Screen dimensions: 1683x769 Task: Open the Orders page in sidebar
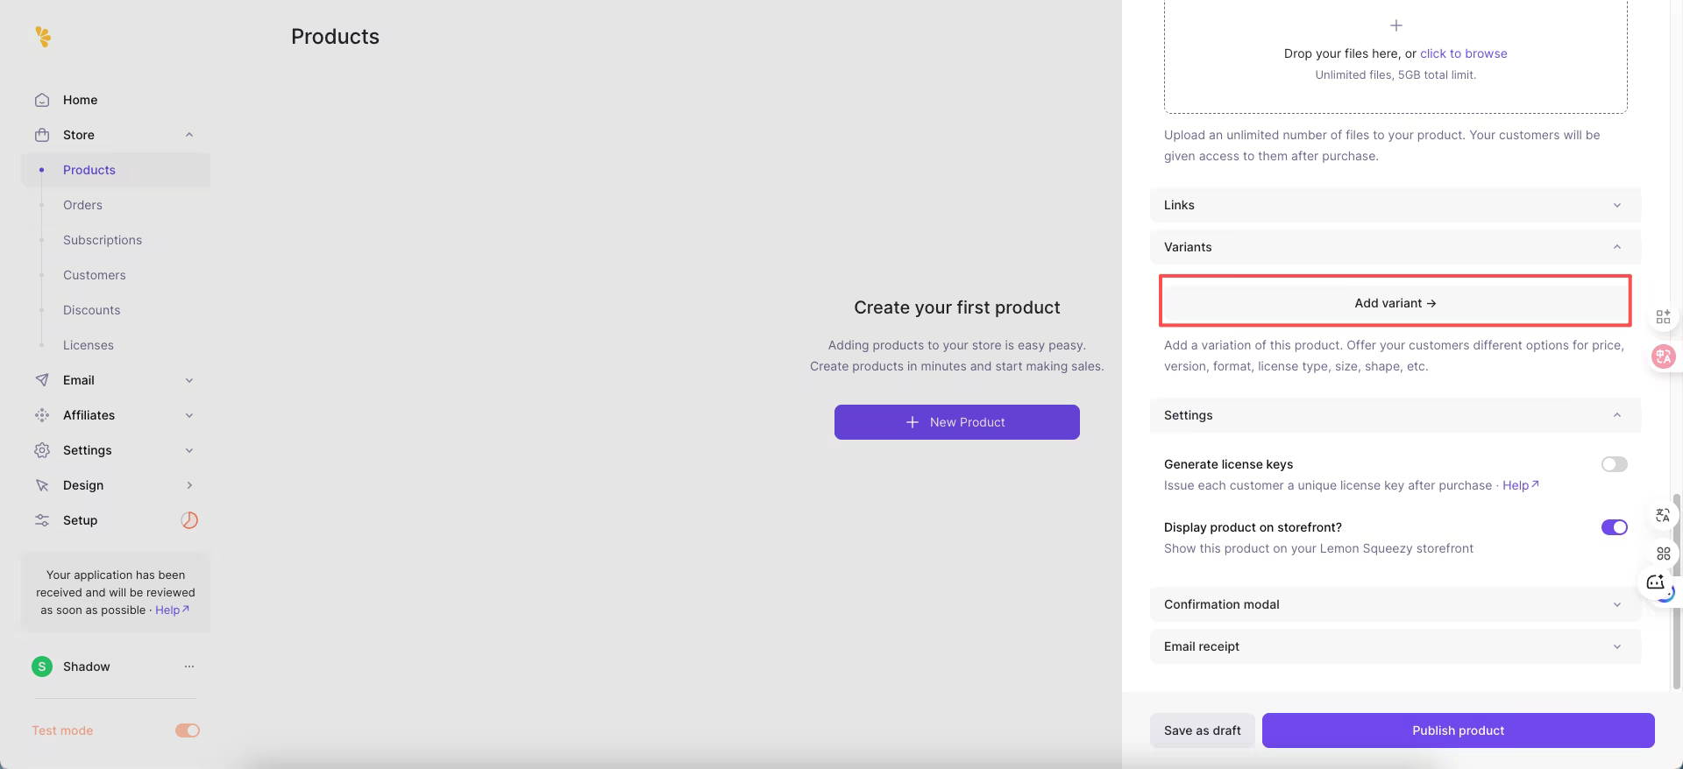point(82,205)
